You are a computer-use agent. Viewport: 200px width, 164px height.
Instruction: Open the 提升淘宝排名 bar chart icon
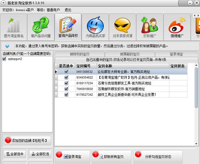[14, 25]
